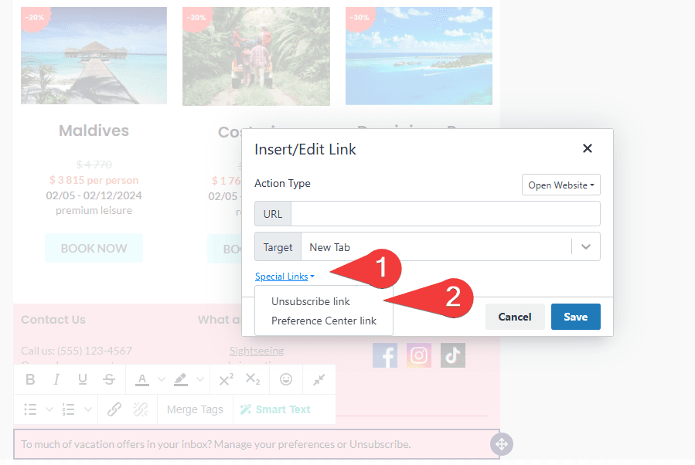This screenshot has height=465, width=695.
Task: Click the insert link icon
Action: [114, 409]
